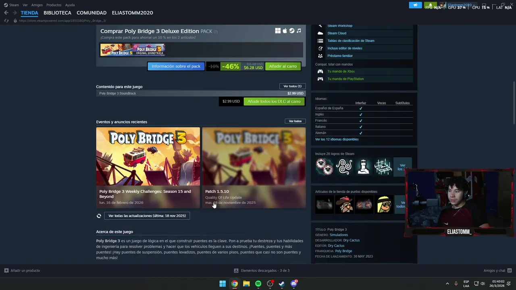Viewport: 516px width, 290px height.
Task: Switch to the BIBLIOTECA tab
Action: [57, 13]
